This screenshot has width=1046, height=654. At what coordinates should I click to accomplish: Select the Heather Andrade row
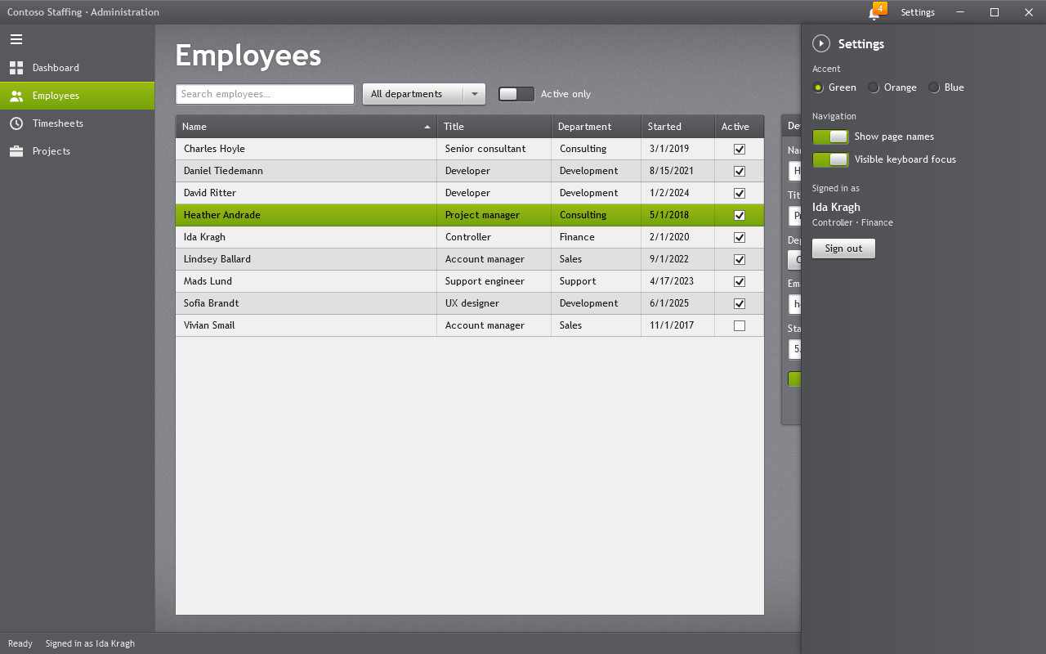[470, 215]
